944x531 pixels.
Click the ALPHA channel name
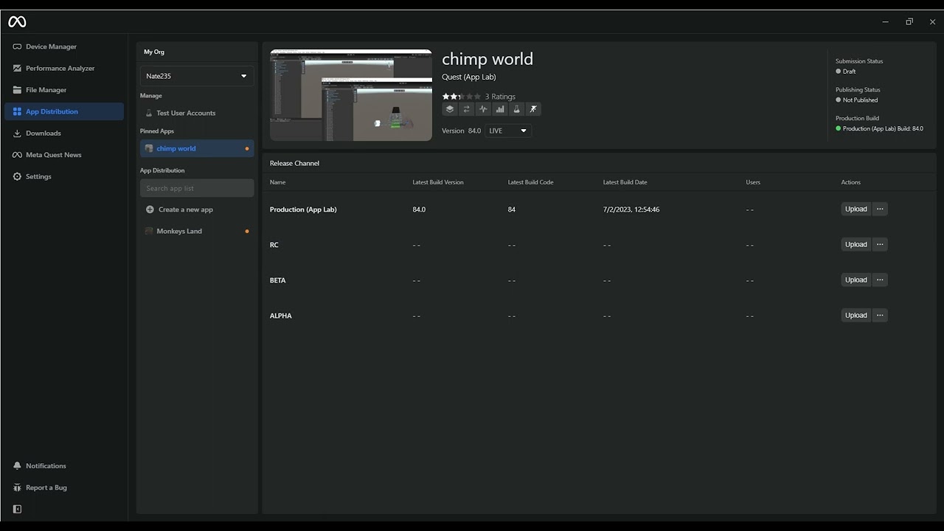(281, 316)
